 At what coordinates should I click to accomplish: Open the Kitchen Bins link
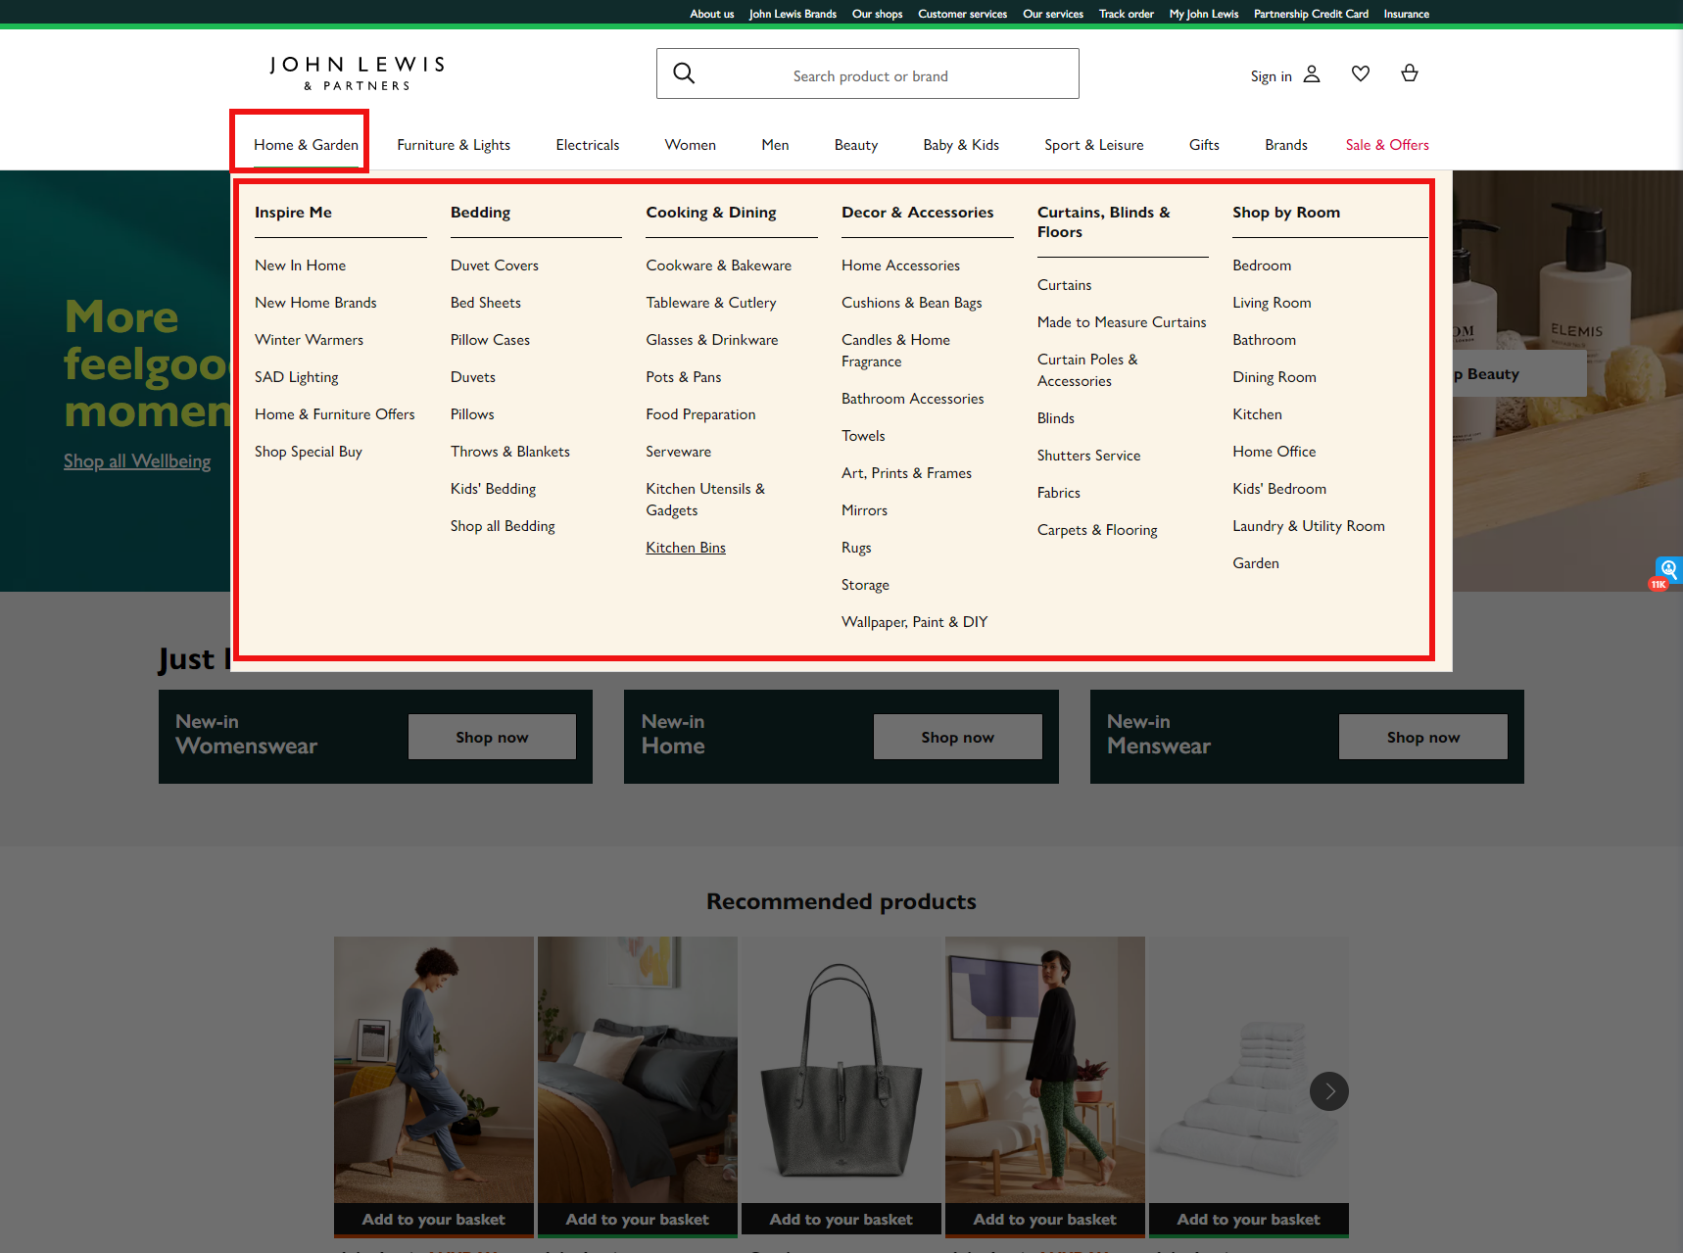[x=685, y=546]
